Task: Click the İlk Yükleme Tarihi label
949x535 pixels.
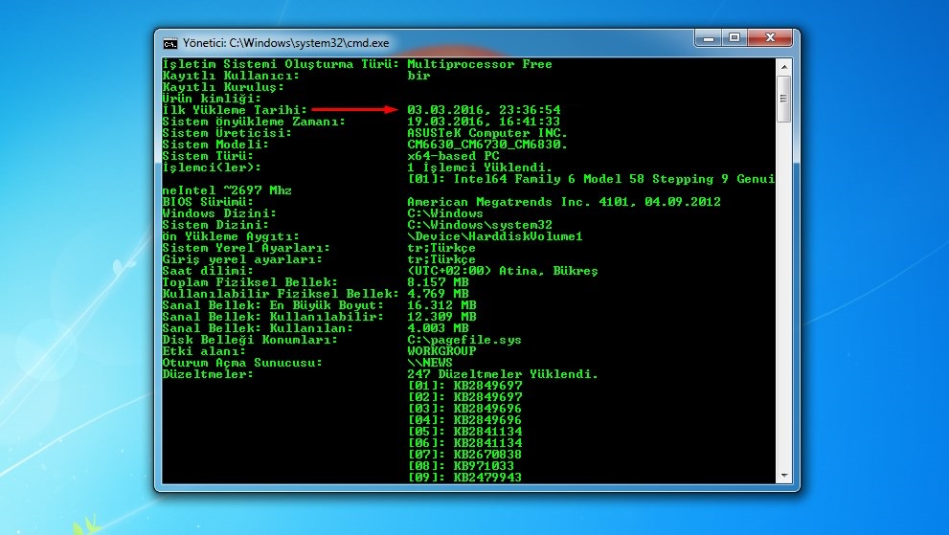Action: tap(235, 110)
